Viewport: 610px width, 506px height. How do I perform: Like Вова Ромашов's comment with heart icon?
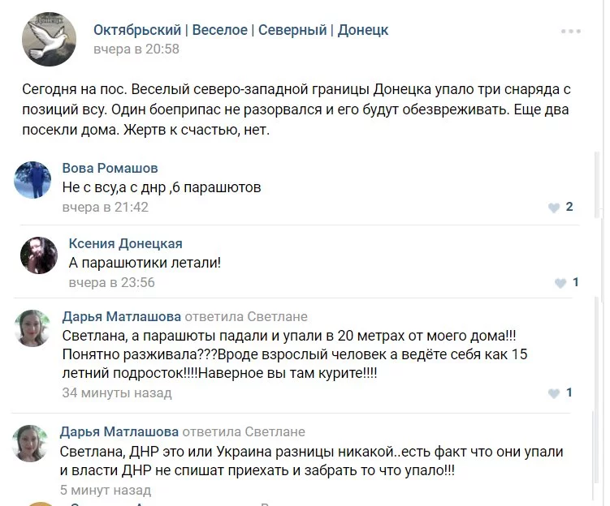554,208
